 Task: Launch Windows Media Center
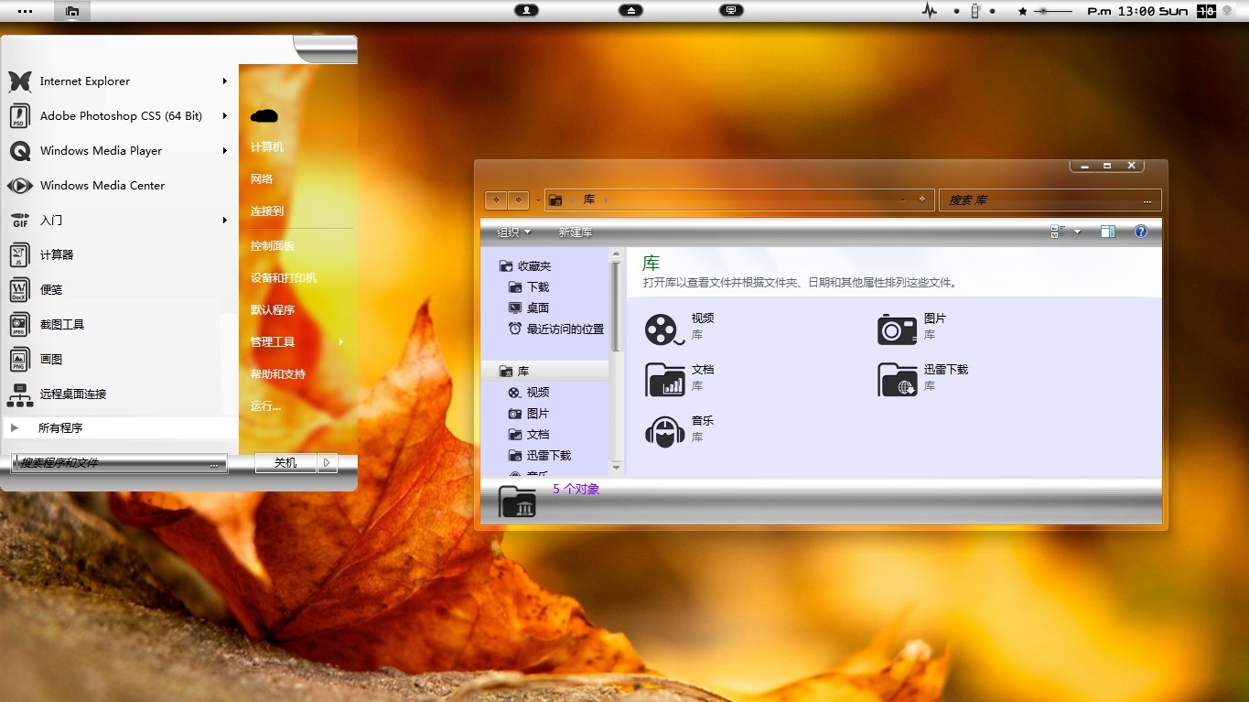pos(117,186)
